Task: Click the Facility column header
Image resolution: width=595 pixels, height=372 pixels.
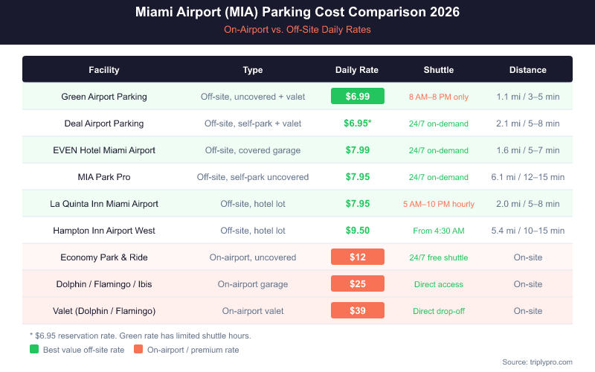Action: [x=104, y=70]
